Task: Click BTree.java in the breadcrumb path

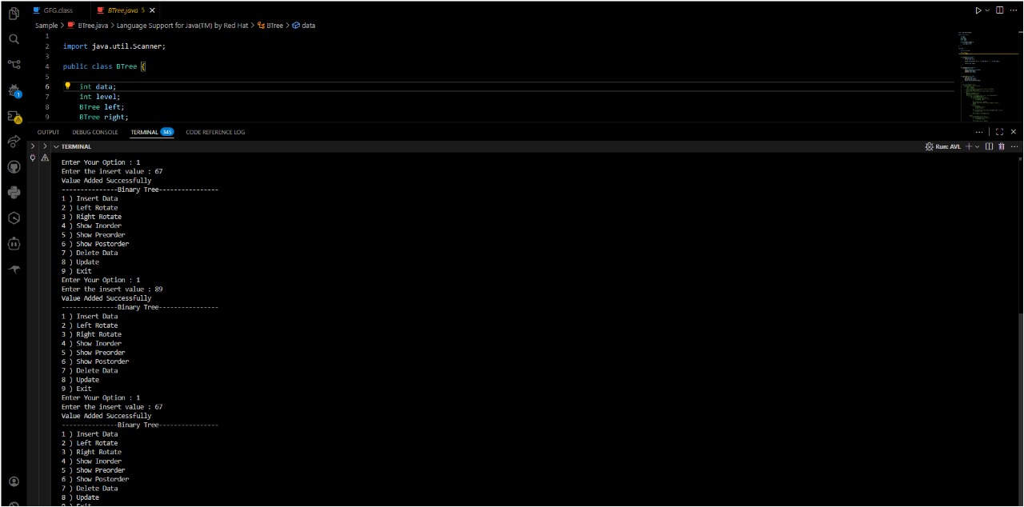Action: pyautogui.click(x=93, y=26)
